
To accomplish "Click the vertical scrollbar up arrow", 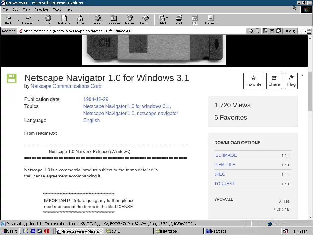I will (x=310, y=38).
